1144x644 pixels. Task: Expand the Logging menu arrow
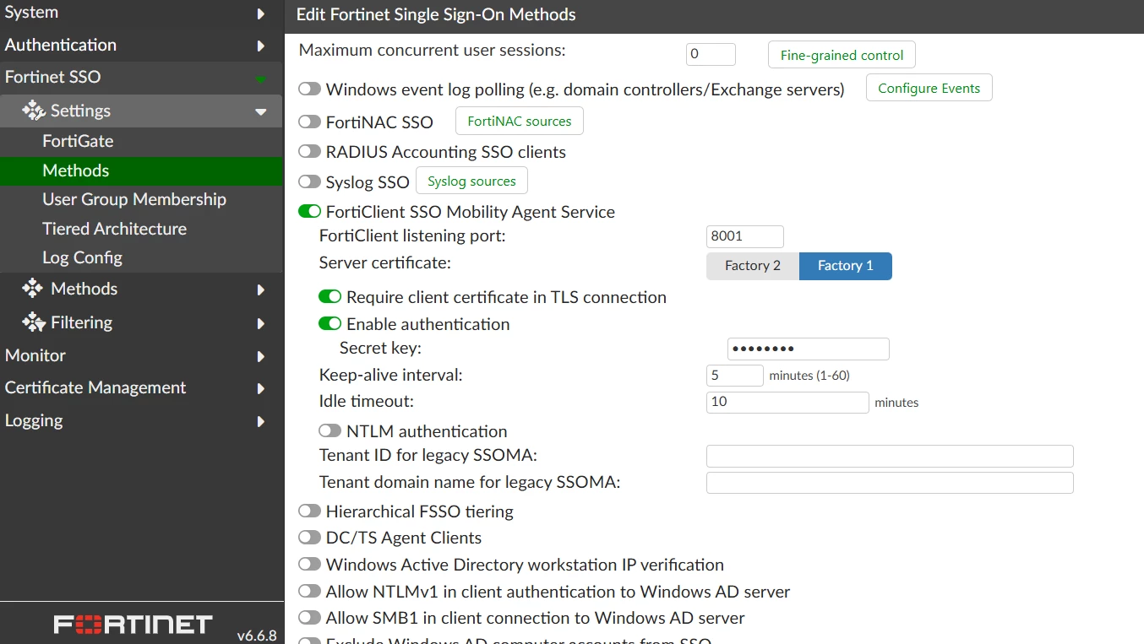pos(261,421)
